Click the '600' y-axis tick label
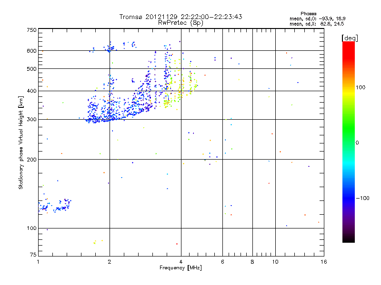 click(x=32, y=51)
